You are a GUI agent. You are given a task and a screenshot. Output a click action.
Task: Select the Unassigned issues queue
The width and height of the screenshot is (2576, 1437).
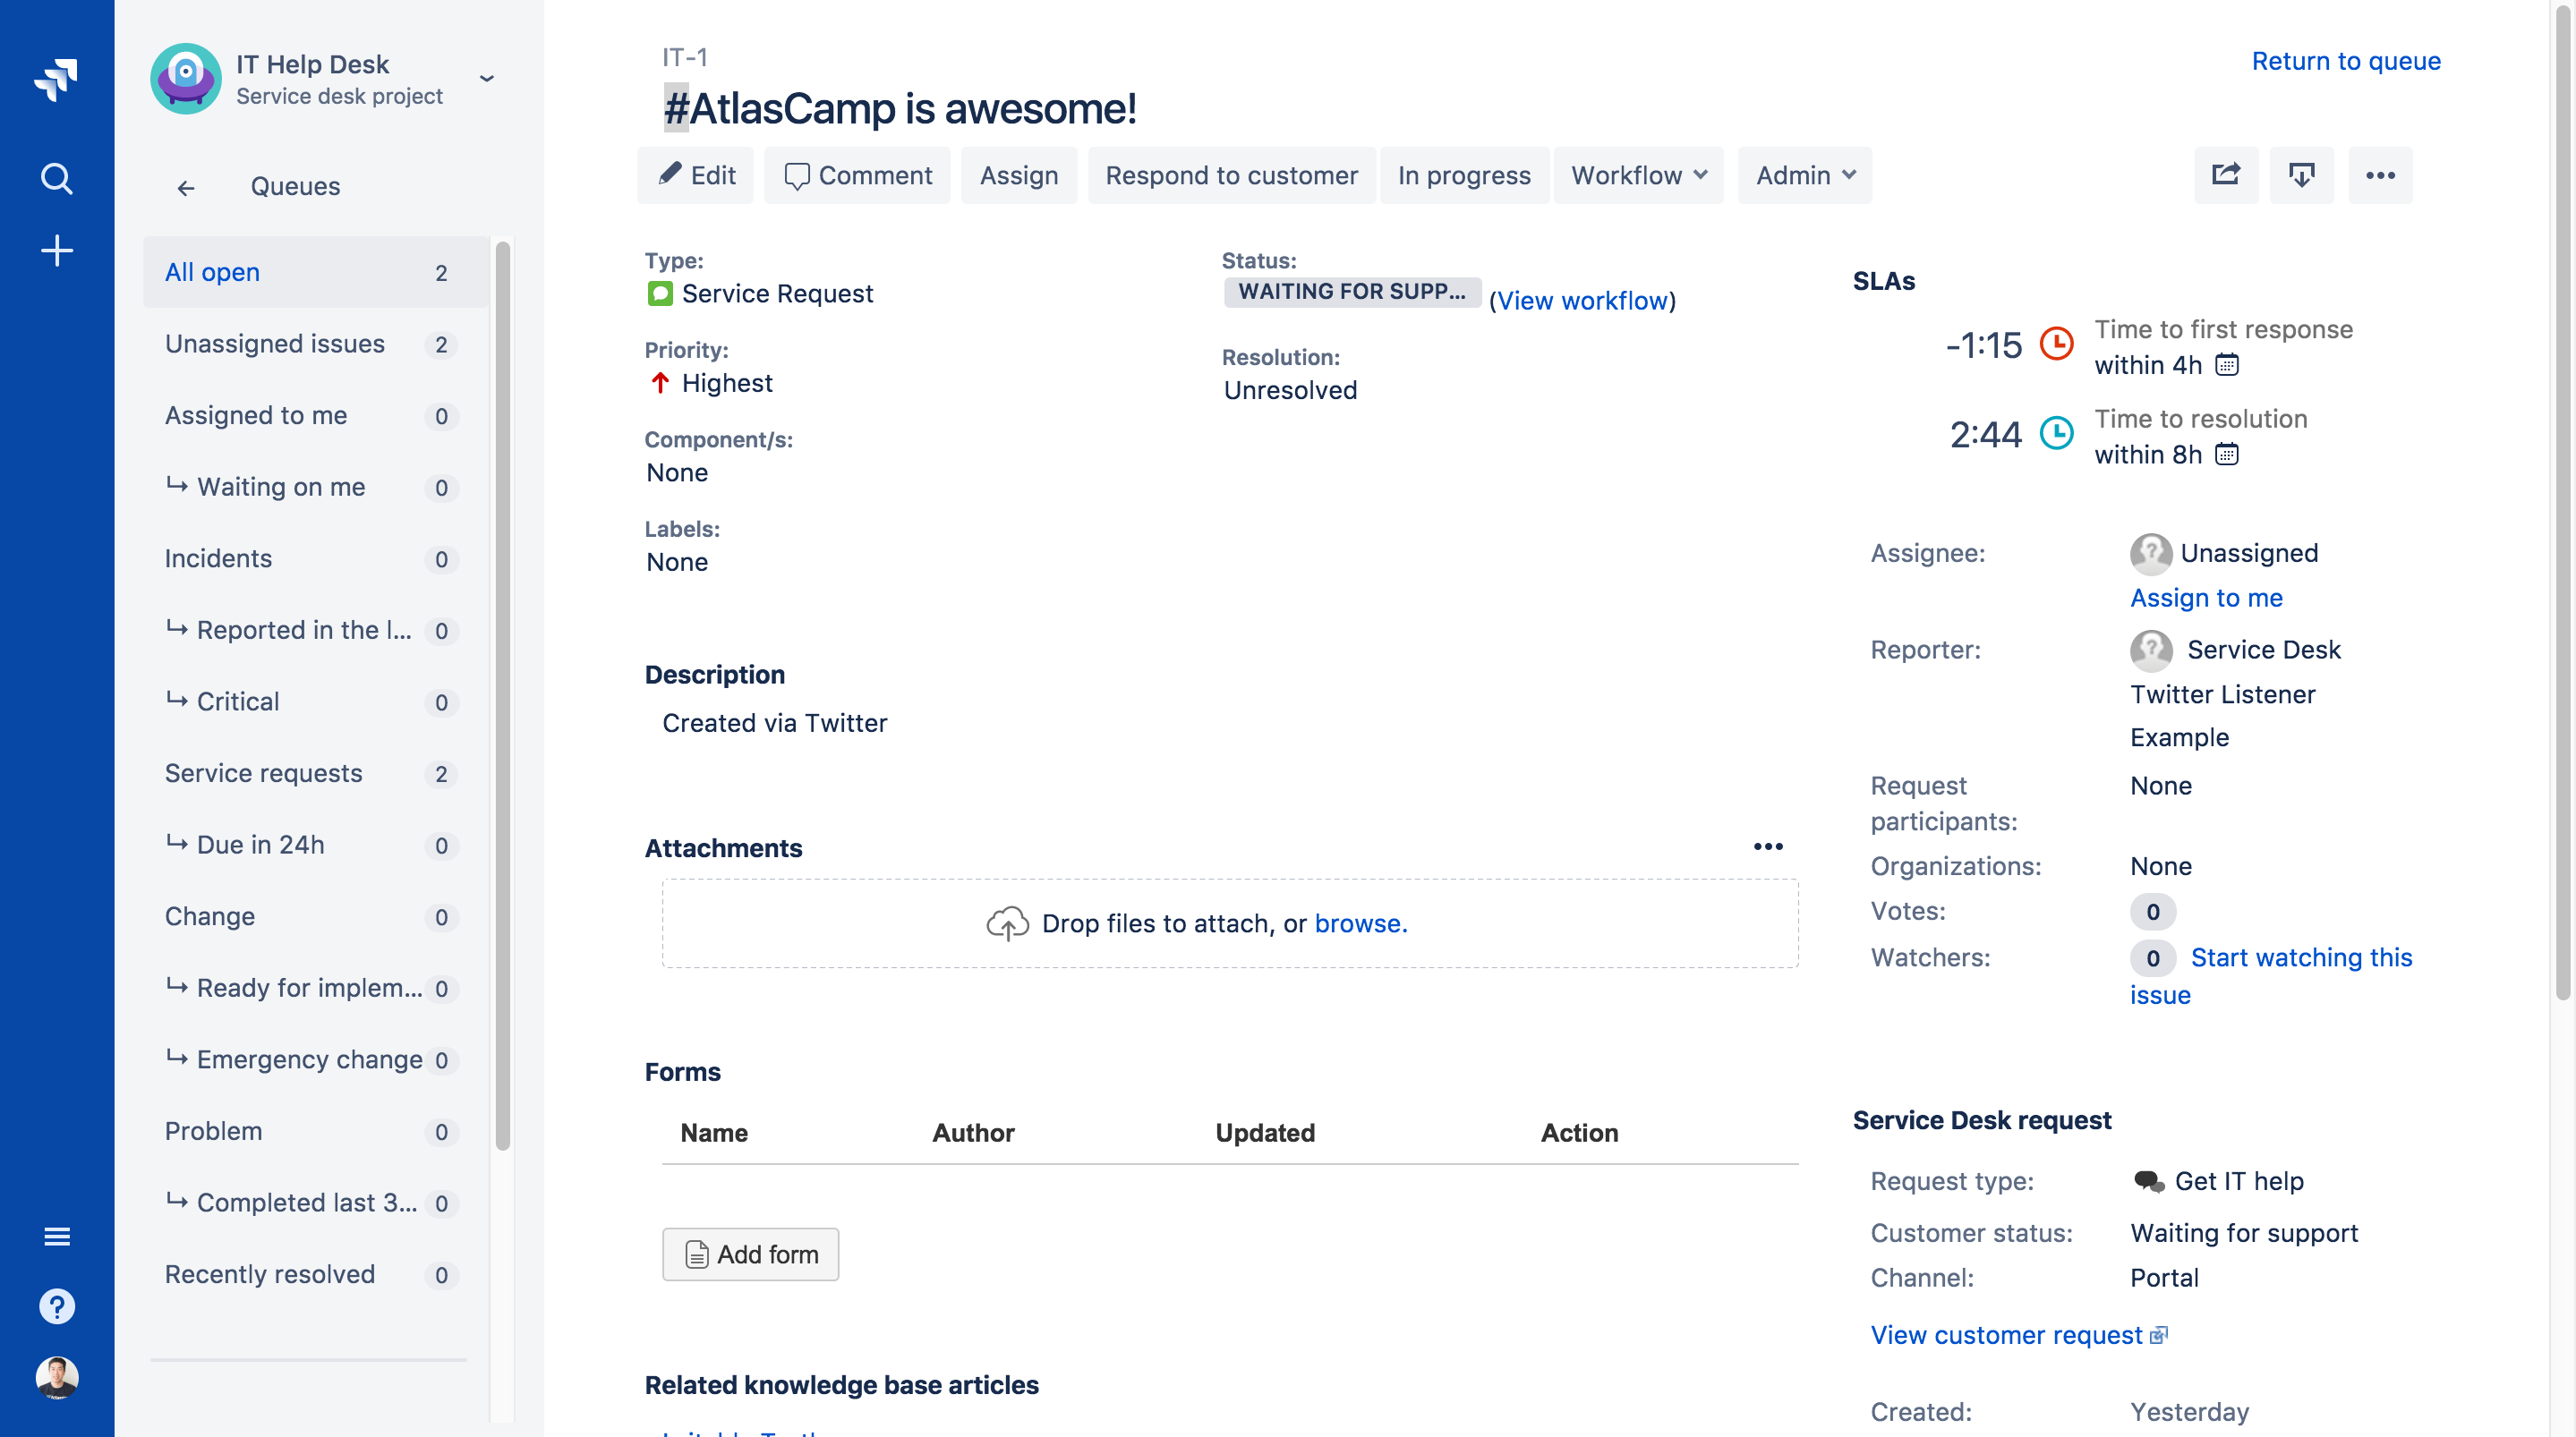pos(275,344)
